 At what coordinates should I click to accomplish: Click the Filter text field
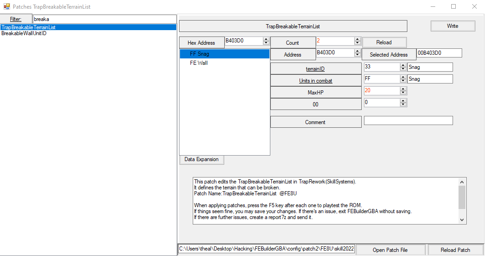point(104,19)
